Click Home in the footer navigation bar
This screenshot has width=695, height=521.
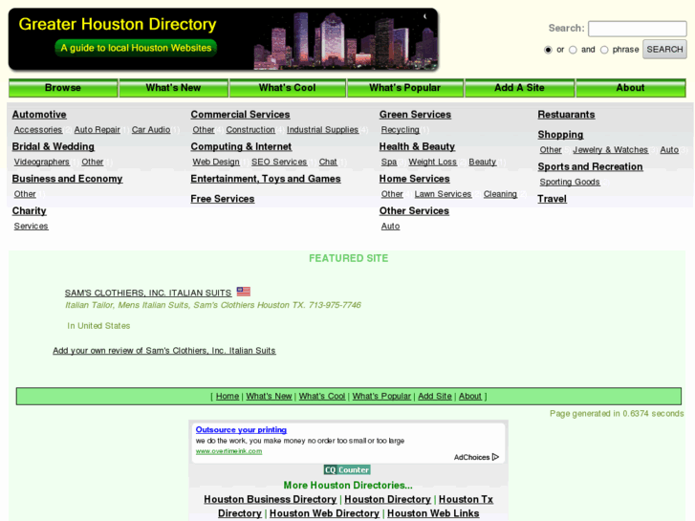(x=228, y=396)
